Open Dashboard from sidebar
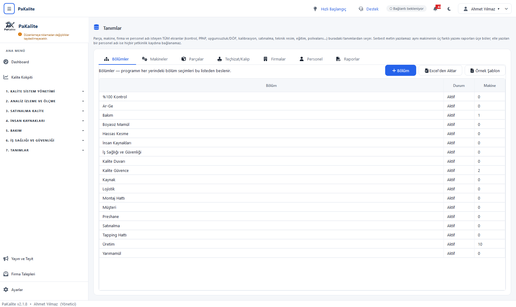This screenshot has width=516, height=307. click(44, 62)
